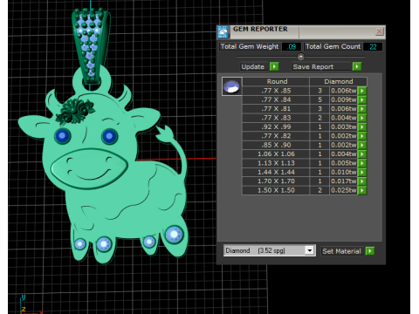Click the 0.010tw weight cell
The width and height of the screenshot is (419, 314).
pyautogui.click(x=343, y=172)
